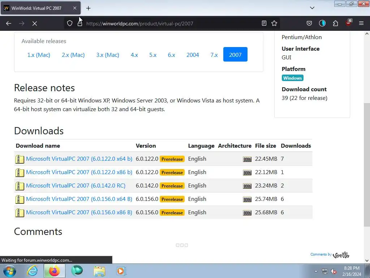The height and width of the screenshot is (278, 370).
Task: Open a new tab with plus button
Action: pyautogui.click(x=88, y=8)
